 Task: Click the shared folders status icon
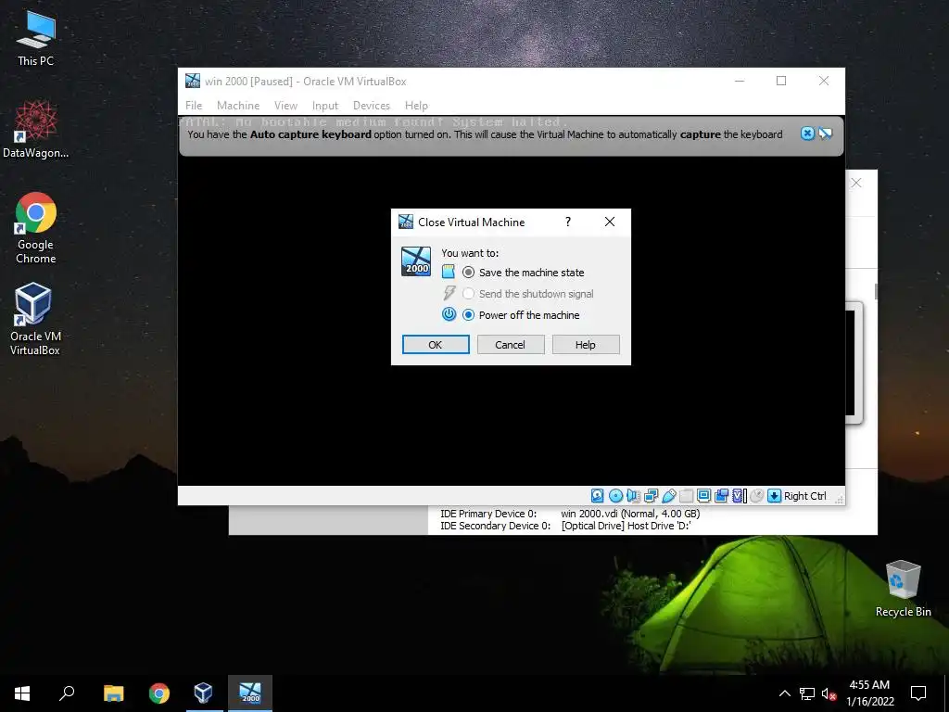686,496
